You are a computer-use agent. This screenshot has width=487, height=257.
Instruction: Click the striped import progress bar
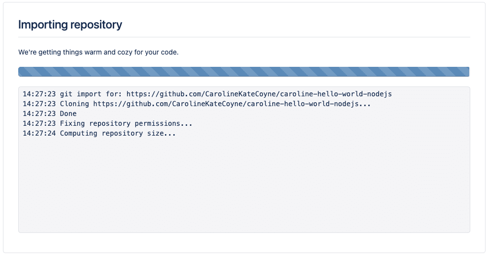point(244,72)
